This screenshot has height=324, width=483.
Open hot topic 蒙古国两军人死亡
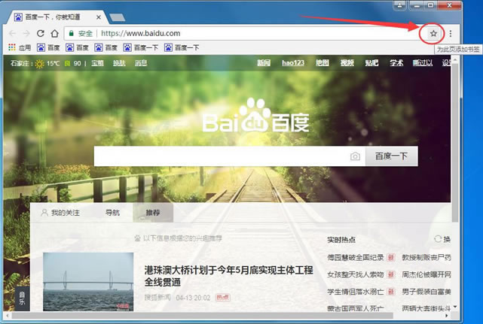click(x=355, y=308)
